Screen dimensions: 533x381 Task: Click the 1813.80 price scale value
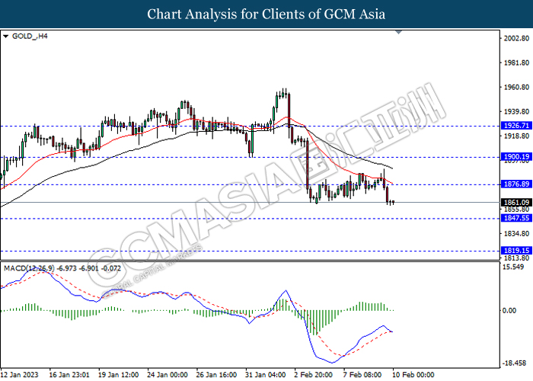[x=517, y=258]
